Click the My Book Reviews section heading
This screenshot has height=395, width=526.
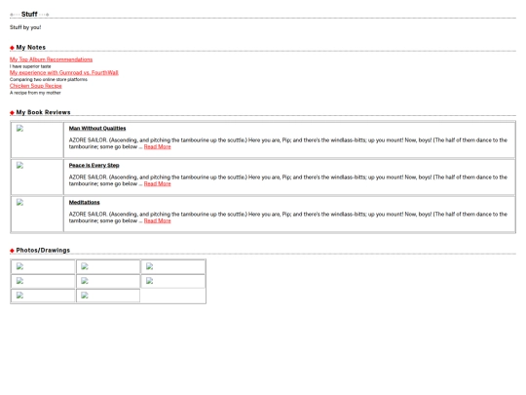(x=43, y=112)
